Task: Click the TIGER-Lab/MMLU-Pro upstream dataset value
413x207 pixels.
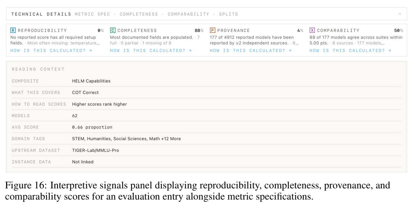Action: 96,150
